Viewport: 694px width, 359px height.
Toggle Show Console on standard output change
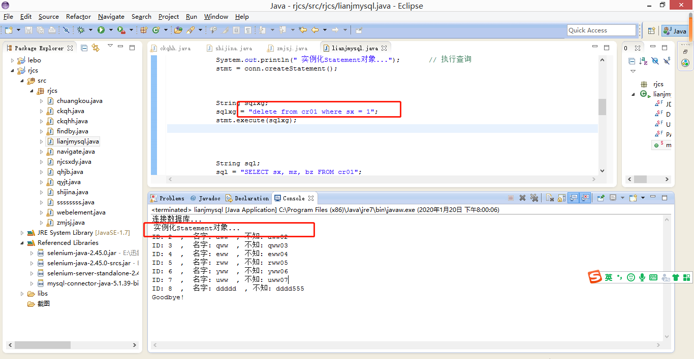[x=574, y=198]
